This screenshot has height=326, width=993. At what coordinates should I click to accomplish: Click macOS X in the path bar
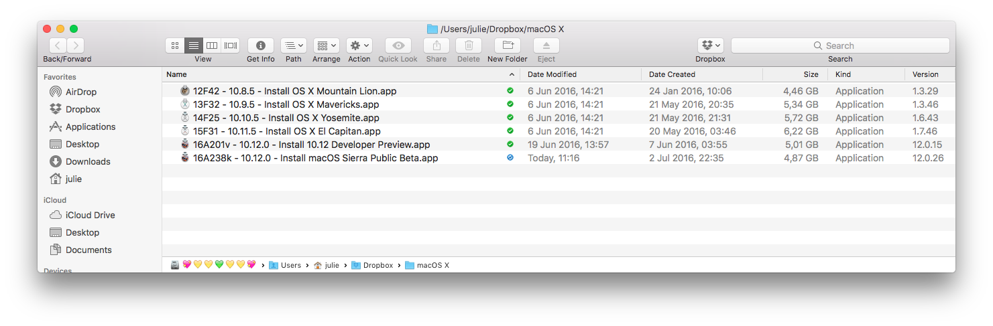427,265
